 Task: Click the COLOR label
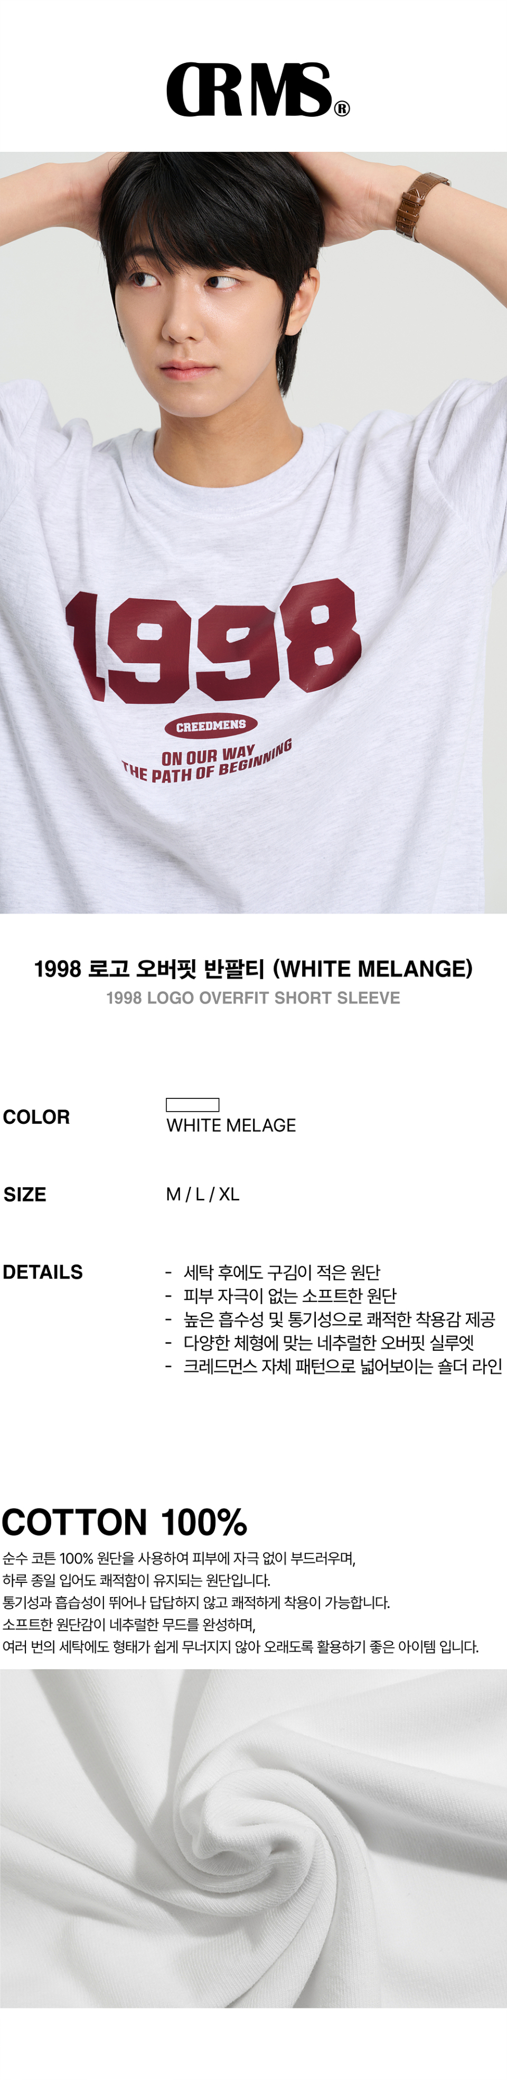[36, 1117]
